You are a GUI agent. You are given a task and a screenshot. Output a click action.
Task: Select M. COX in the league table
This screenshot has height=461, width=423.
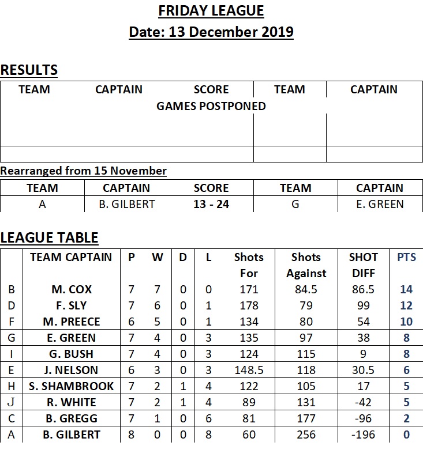coord(72,290)
